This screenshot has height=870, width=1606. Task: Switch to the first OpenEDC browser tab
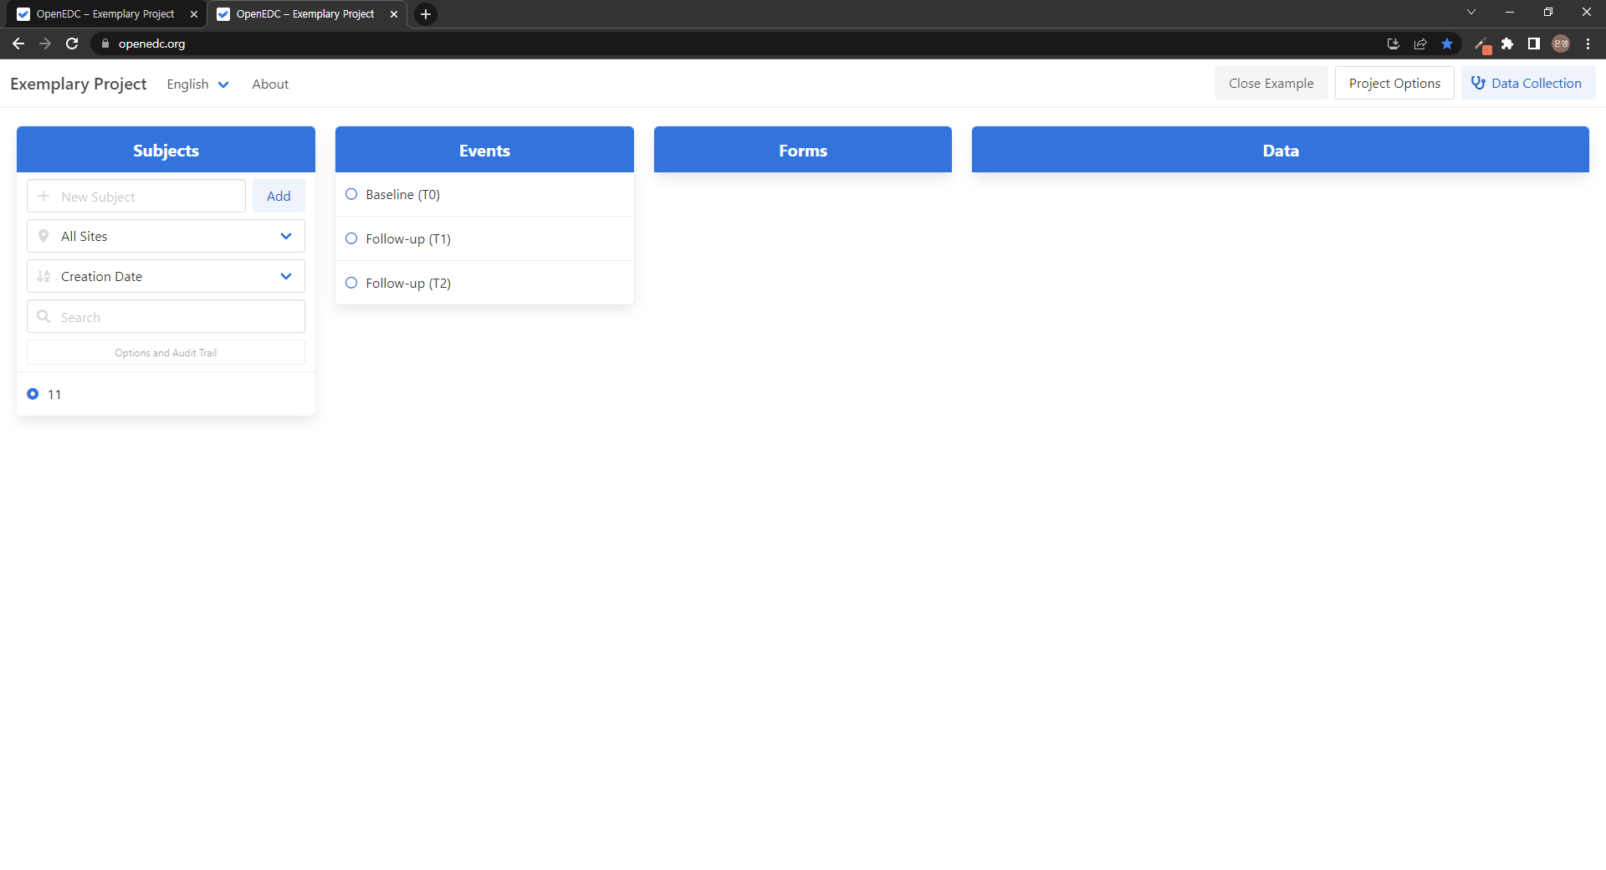point(105,14)
